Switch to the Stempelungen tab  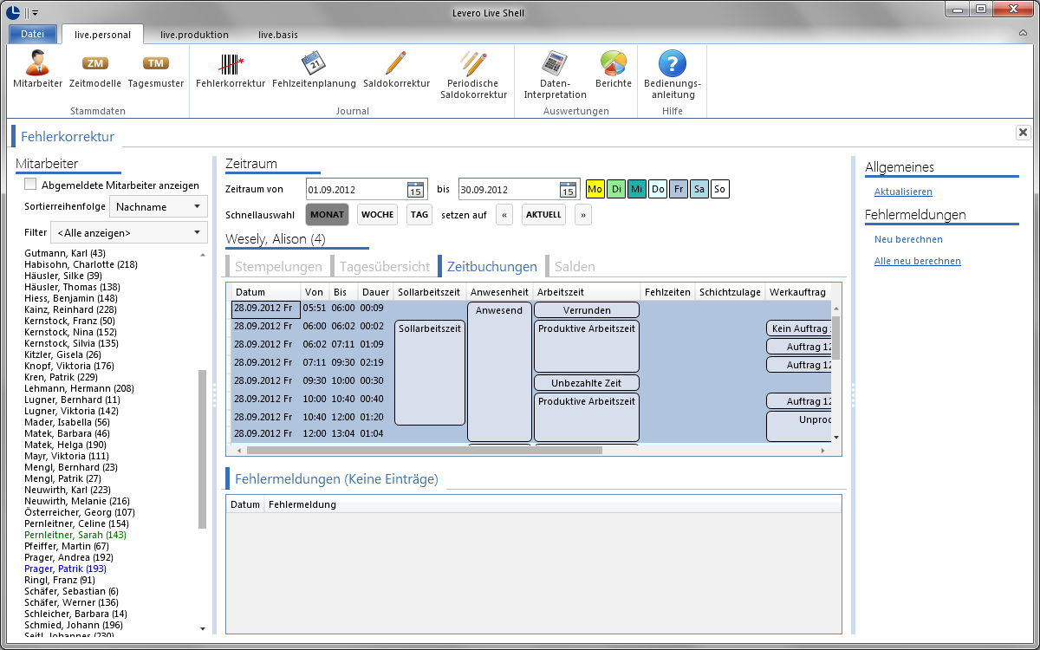[x=278, y=267]
